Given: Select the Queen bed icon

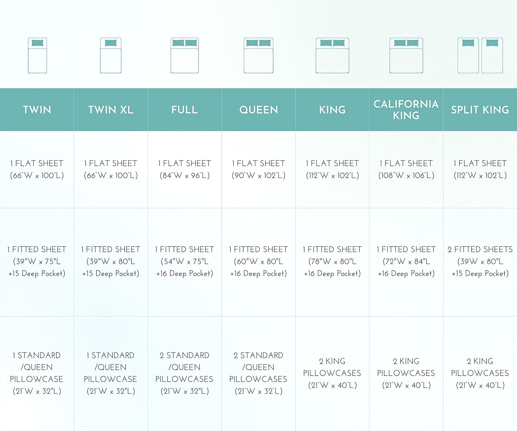Looking at the screenshot, I should pos(258,56).
